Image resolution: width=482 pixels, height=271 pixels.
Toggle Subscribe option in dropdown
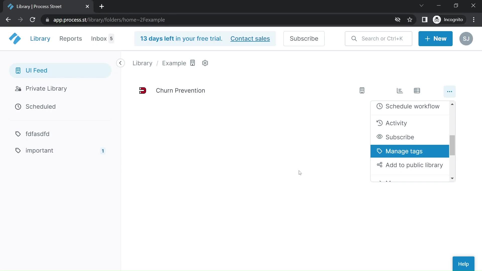pyautogui.click(x=400, y=137)
